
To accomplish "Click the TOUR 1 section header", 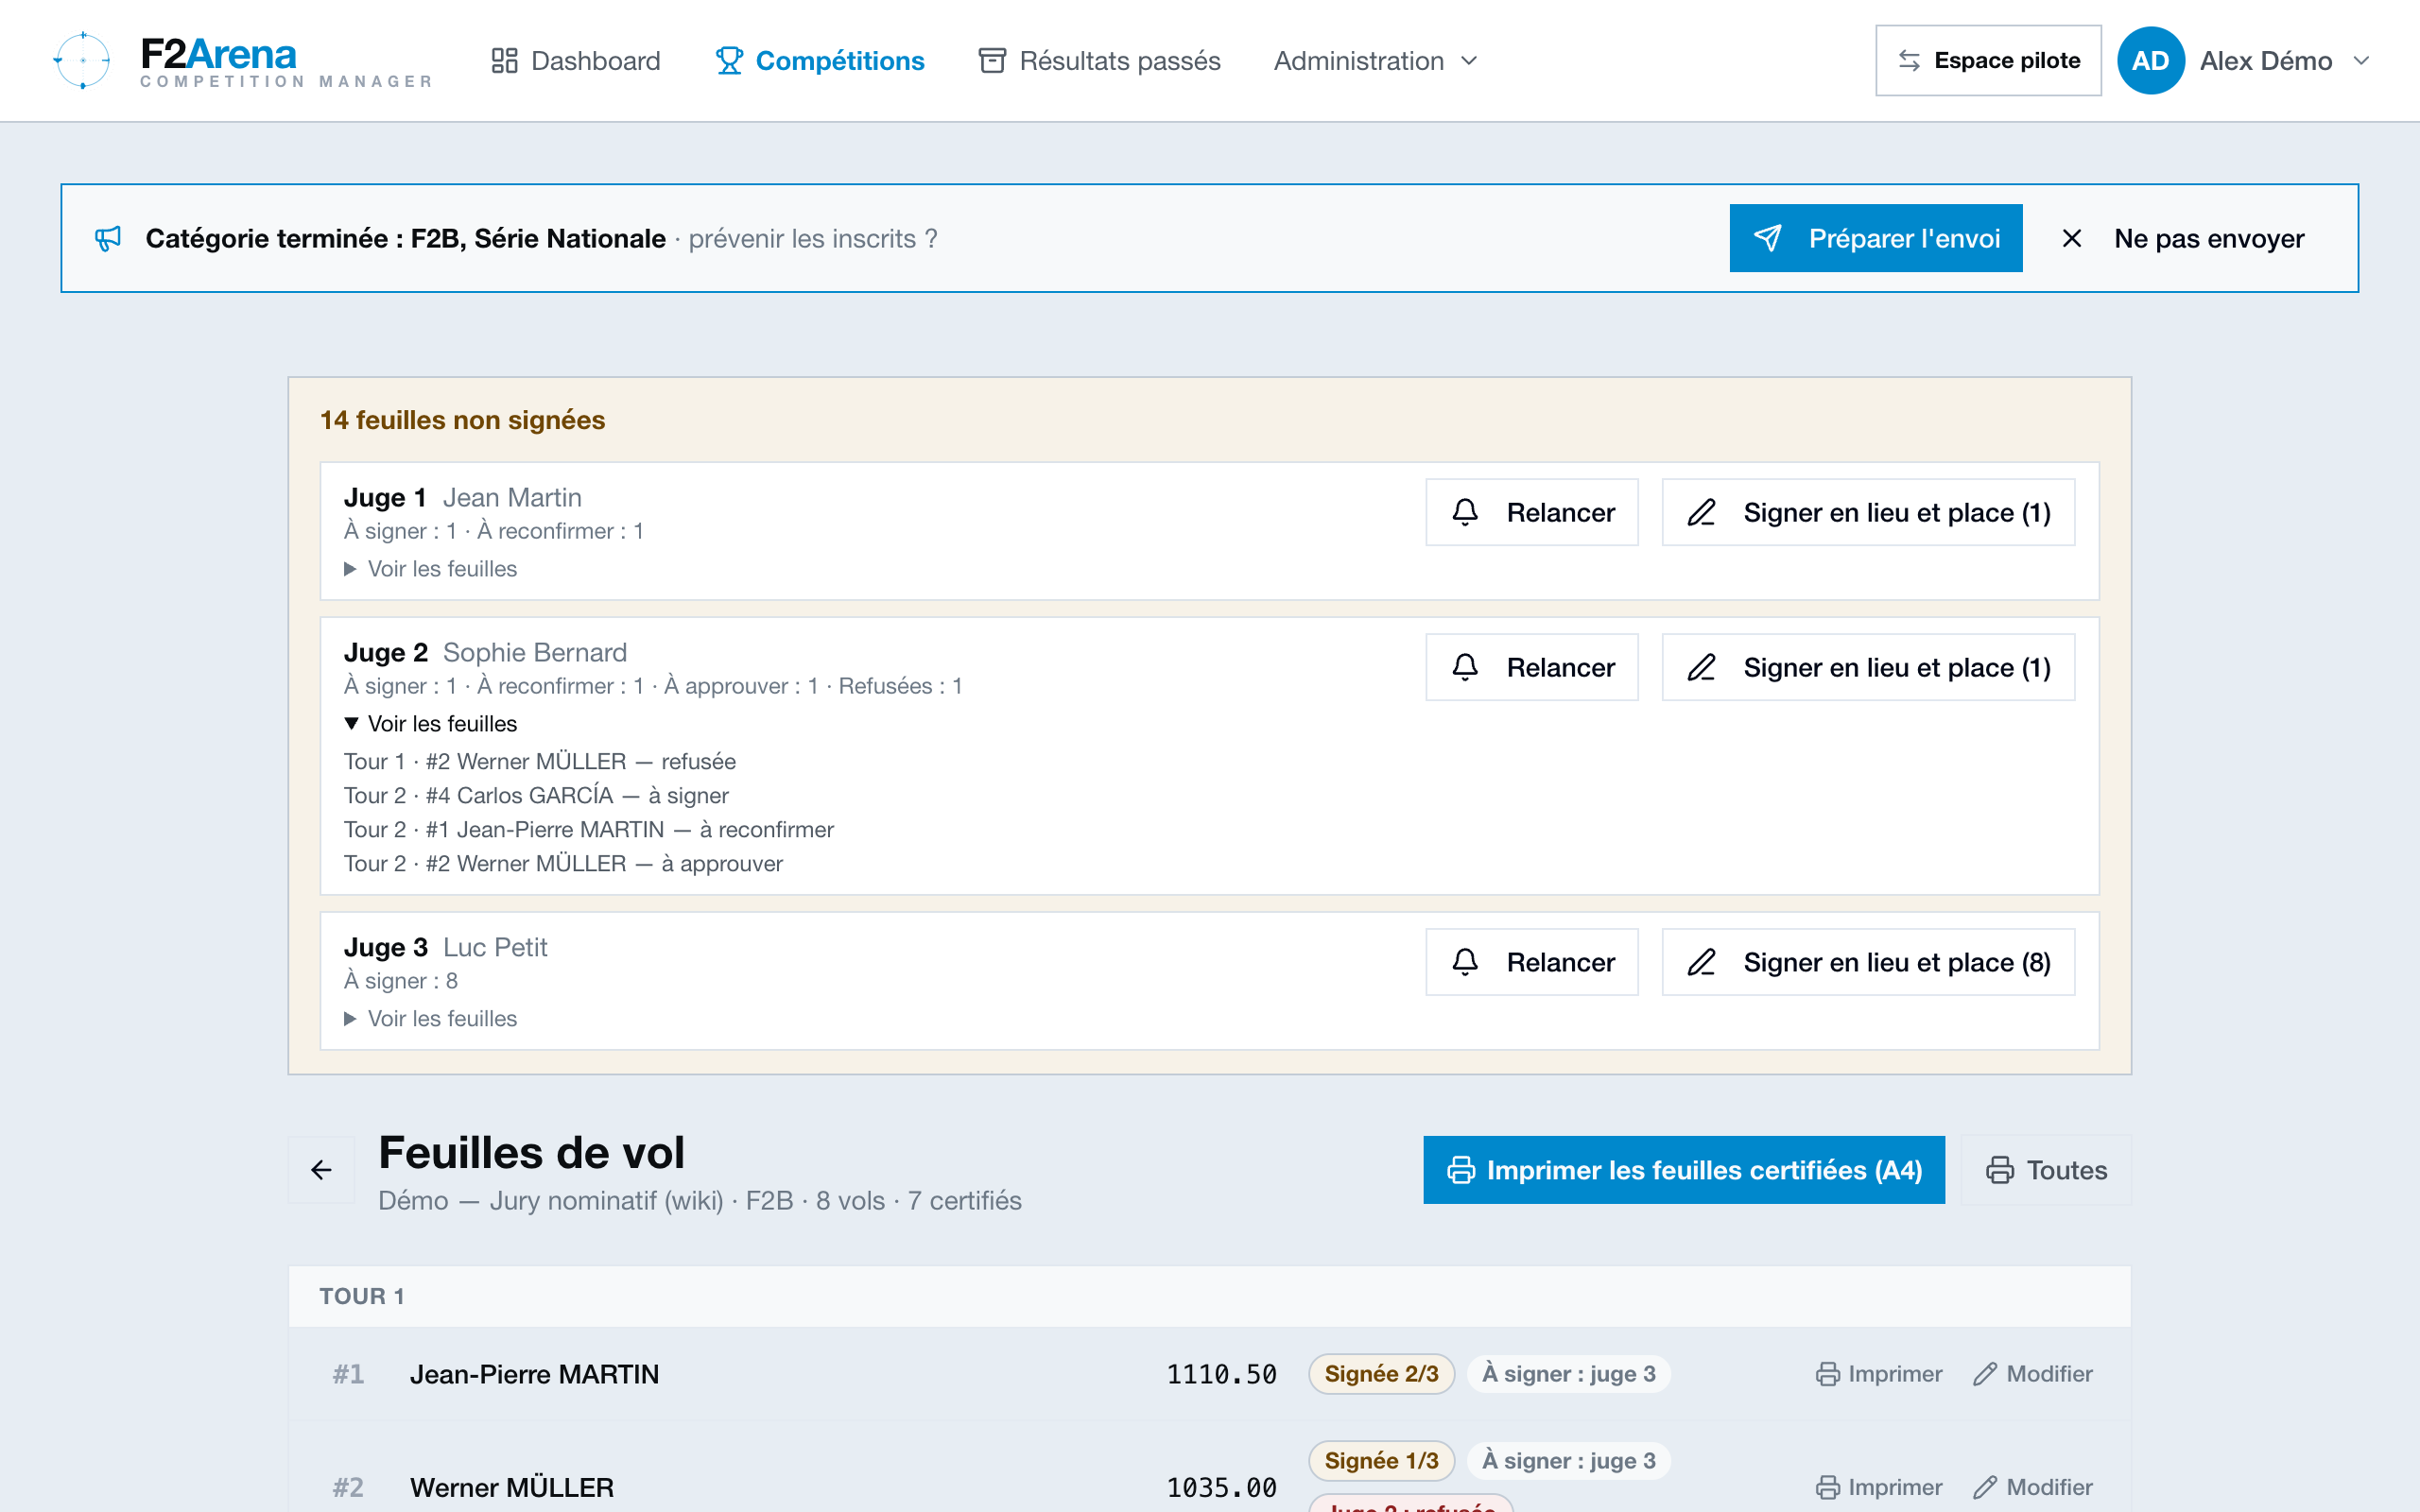I will point(1209,1296).
